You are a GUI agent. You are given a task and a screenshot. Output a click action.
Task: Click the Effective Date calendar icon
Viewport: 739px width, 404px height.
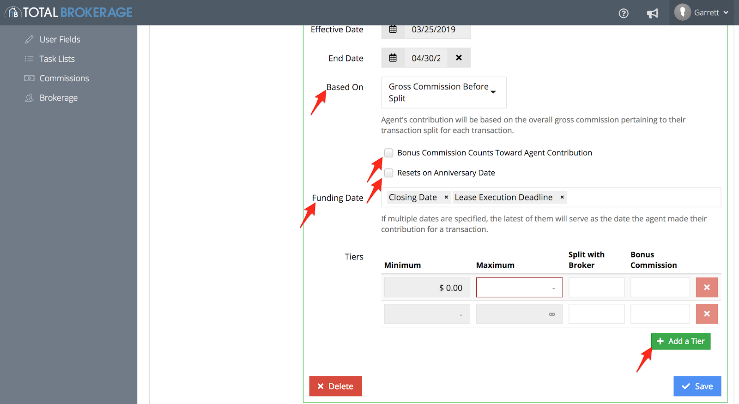(393, 30)
